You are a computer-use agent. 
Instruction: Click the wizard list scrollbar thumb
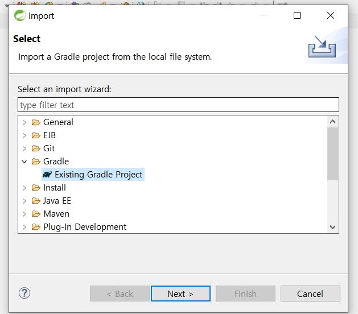pos(332,154)
